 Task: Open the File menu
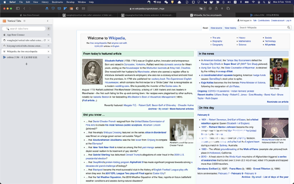(21, 2)
